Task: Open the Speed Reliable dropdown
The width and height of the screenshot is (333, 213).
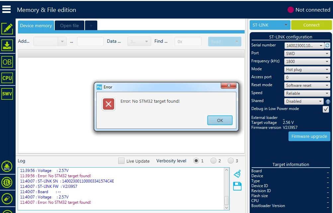Action: click(307, 93)
